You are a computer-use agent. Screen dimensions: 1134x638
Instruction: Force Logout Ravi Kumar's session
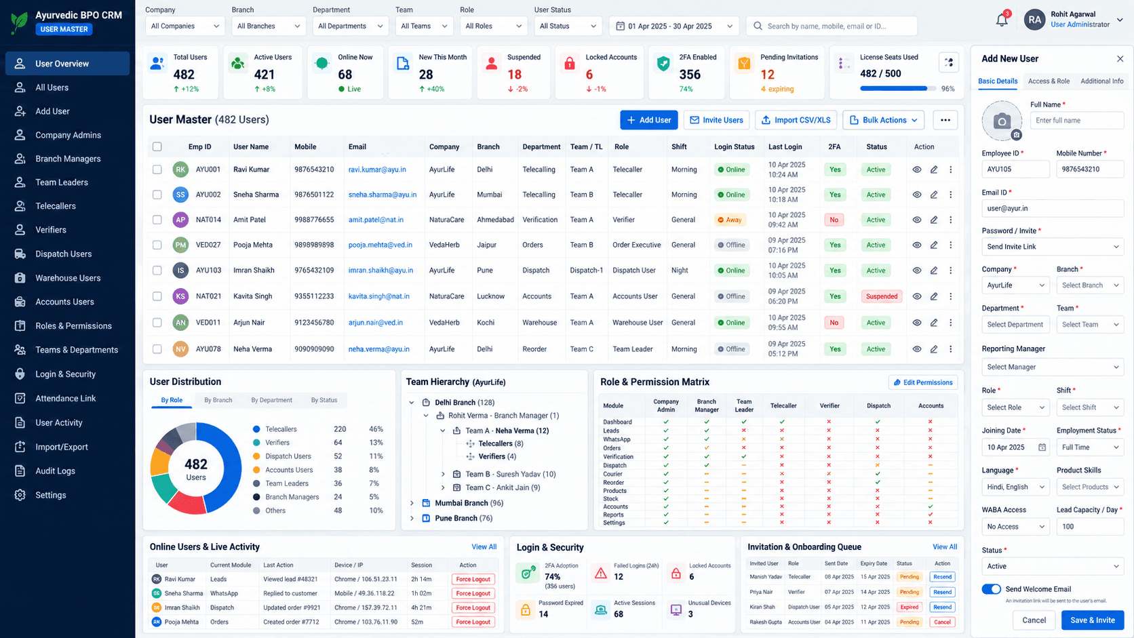click(x=473, y=580)
